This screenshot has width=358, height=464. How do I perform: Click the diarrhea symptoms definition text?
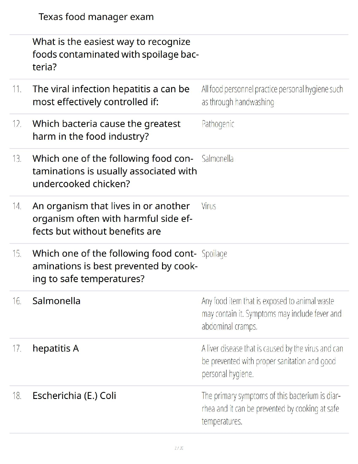click(x=271, y=409)
